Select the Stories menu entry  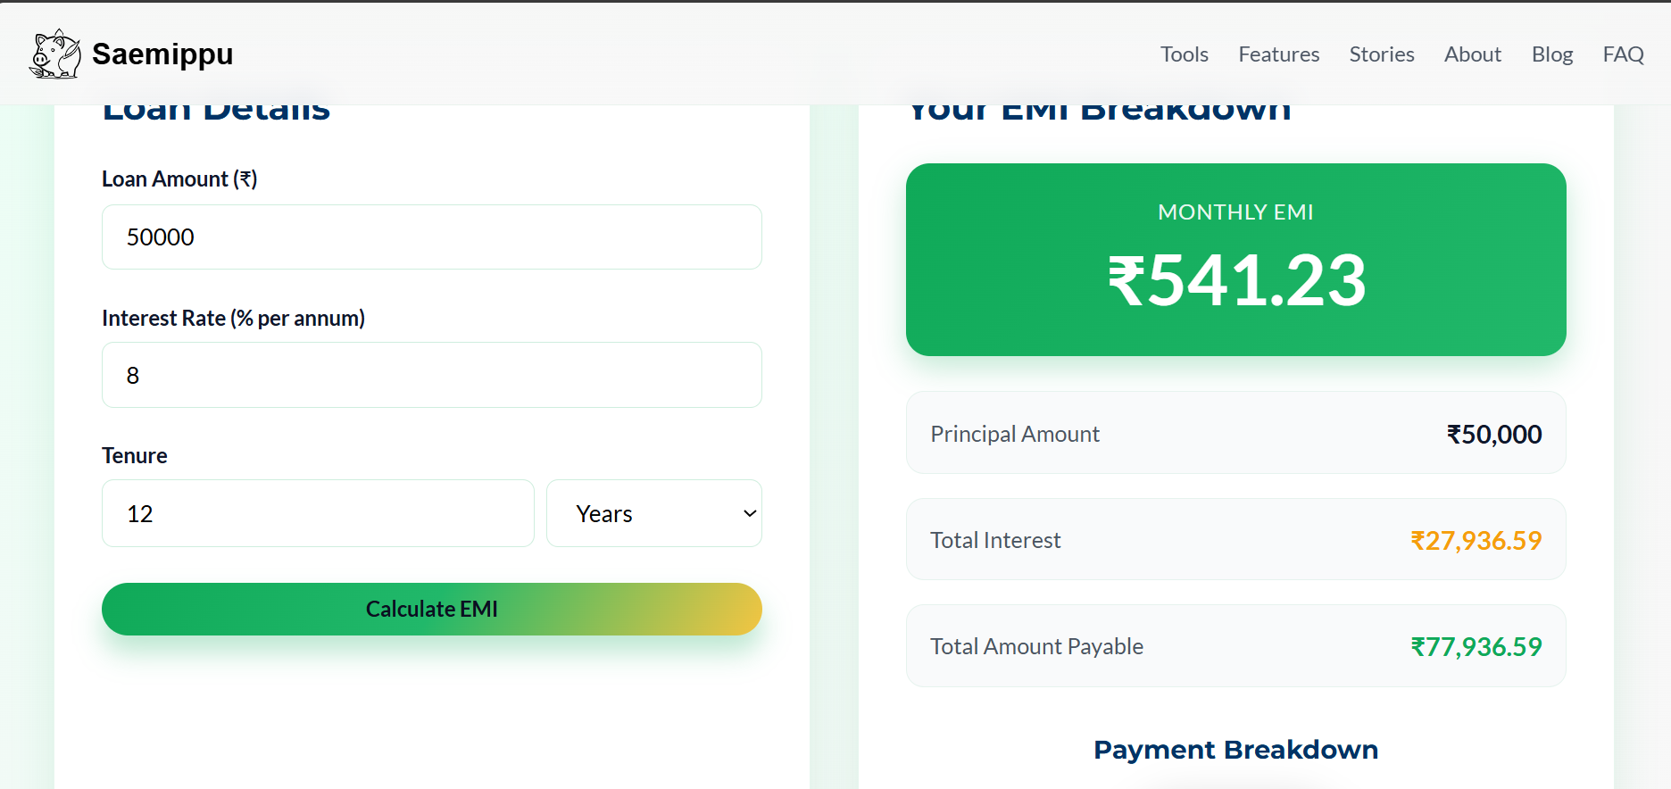(1381, 54)
